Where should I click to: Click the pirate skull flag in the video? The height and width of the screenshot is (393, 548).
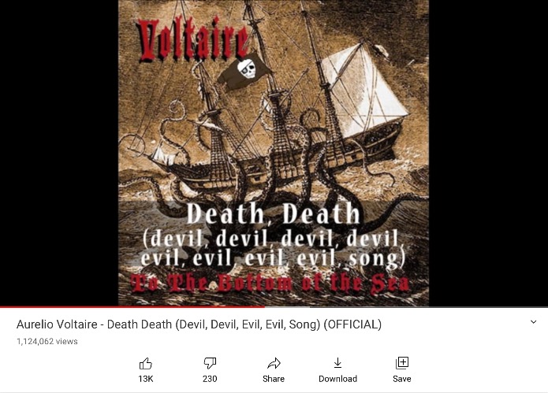point(244,71)
